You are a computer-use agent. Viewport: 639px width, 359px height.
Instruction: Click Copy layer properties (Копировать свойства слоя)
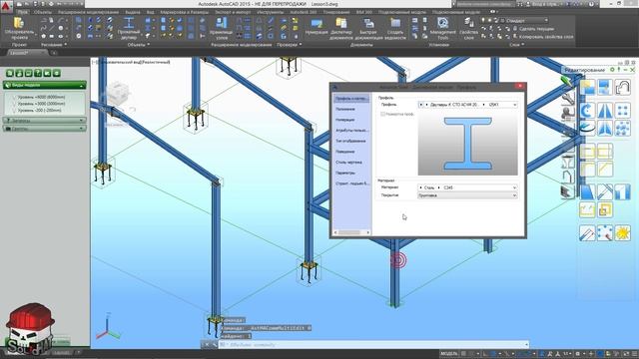(543, 37)
